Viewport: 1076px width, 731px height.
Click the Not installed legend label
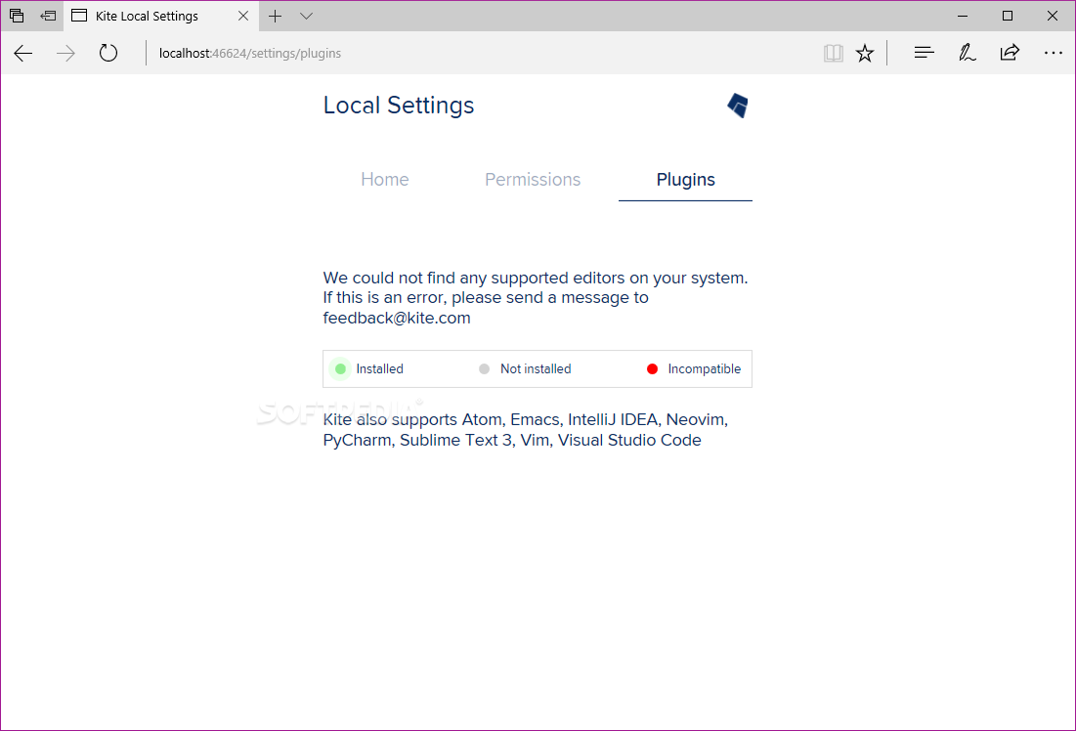[x=536, y=369]
